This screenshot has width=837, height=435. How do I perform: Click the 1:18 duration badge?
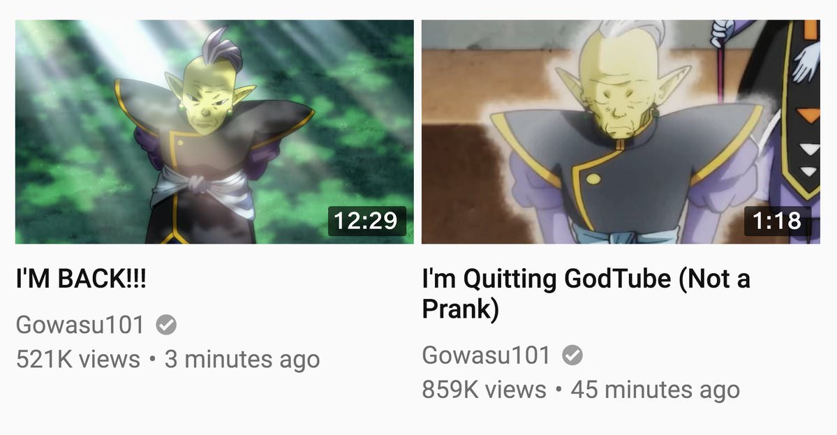(x=777, y=221)
